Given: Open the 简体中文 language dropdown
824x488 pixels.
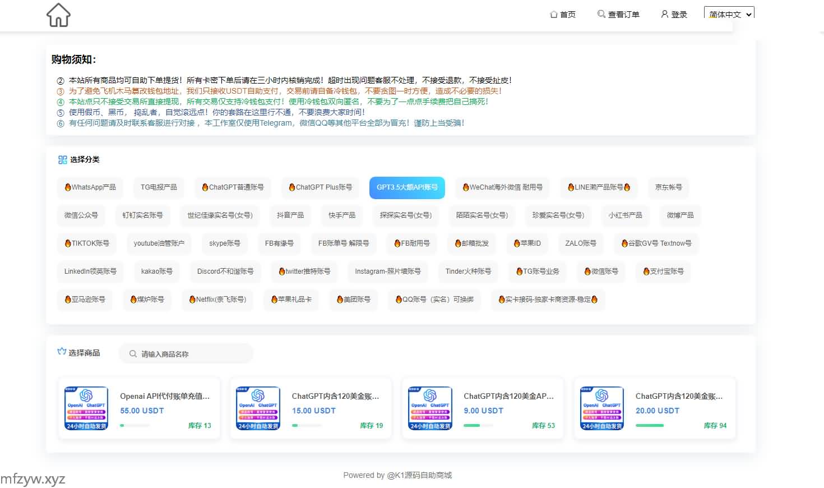Looking at the screenshot, I should click(x=729, y=14).
